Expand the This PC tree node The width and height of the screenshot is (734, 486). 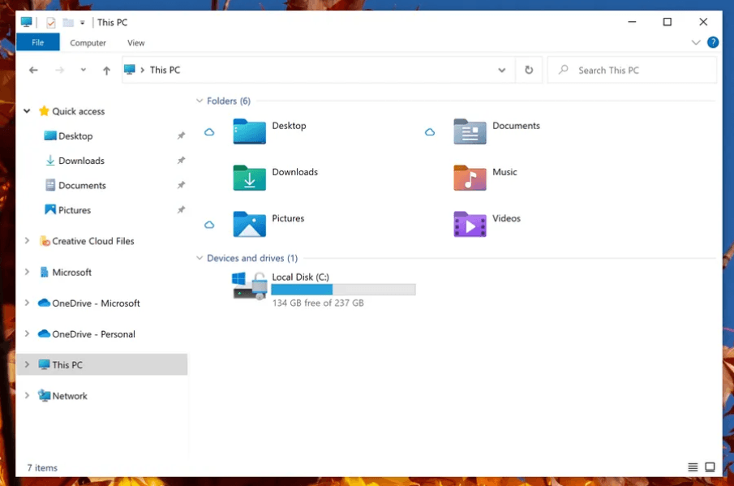(27, 364)
